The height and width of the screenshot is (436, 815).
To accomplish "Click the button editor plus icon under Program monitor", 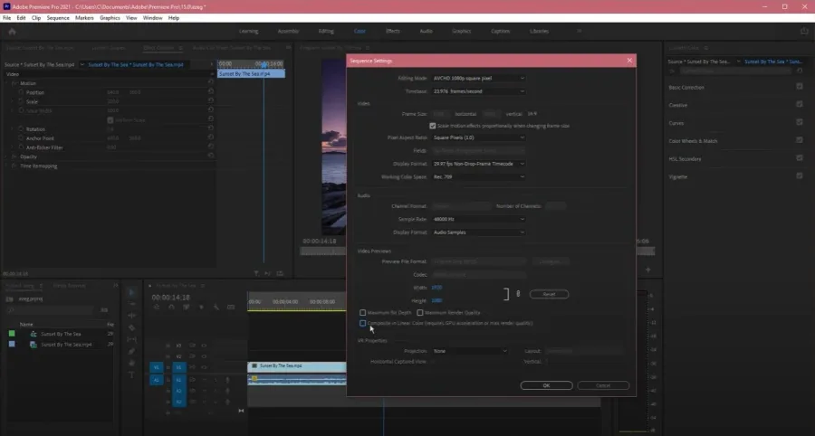I will point(647,270).
